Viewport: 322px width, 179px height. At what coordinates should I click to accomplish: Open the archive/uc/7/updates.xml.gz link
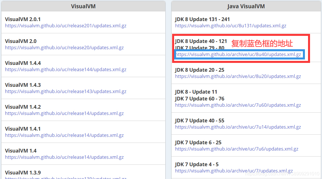point(234,171)
